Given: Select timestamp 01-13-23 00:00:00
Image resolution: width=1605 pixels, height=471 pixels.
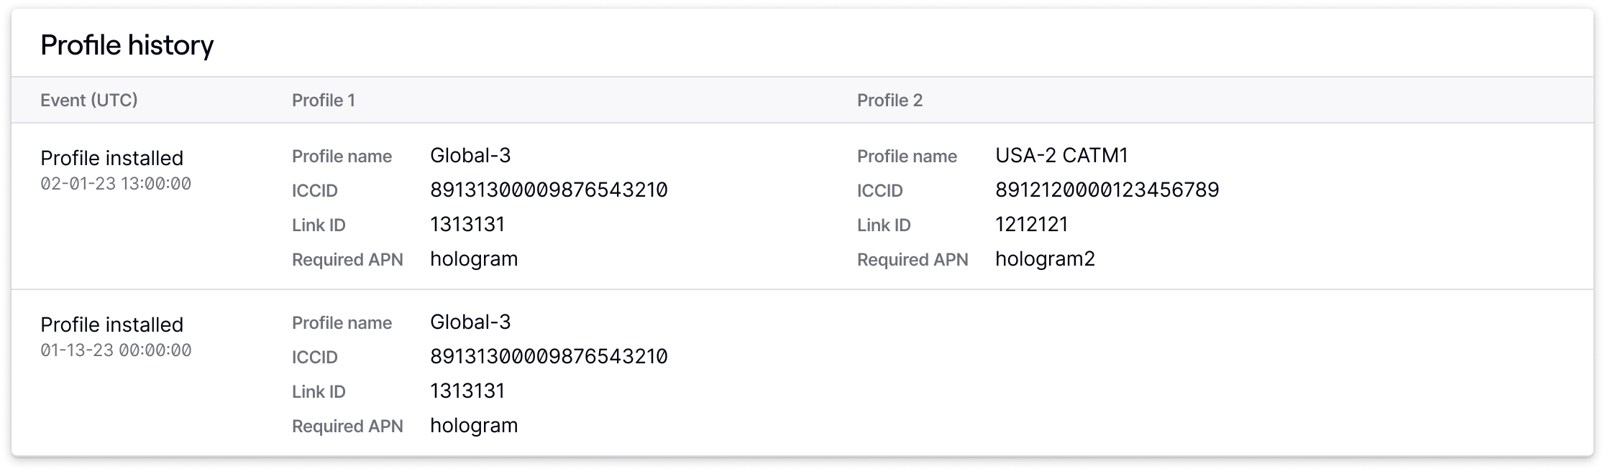Looking at the screenshot, I should pos(116,350).
